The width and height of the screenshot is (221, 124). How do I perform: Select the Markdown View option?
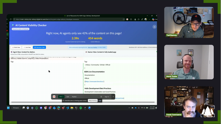39,47
